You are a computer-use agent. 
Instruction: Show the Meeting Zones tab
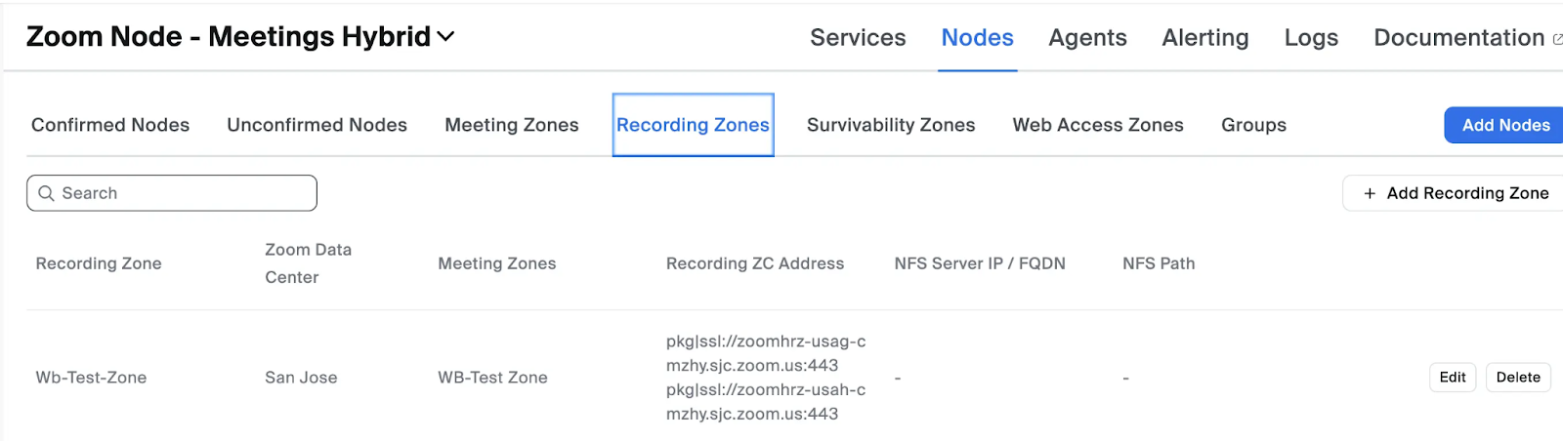[512, 125]
